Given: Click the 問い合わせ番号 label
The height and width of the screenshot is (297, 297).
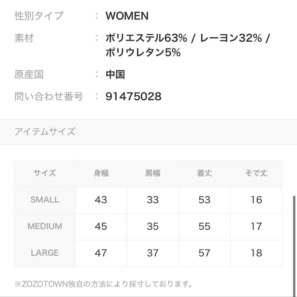Looking at the screenshot, I should click(49, 96).
